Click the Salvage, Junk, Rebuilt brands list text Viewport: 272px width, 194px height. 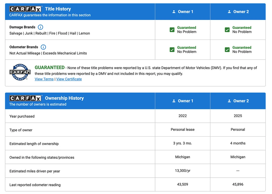tap(50, 33)
